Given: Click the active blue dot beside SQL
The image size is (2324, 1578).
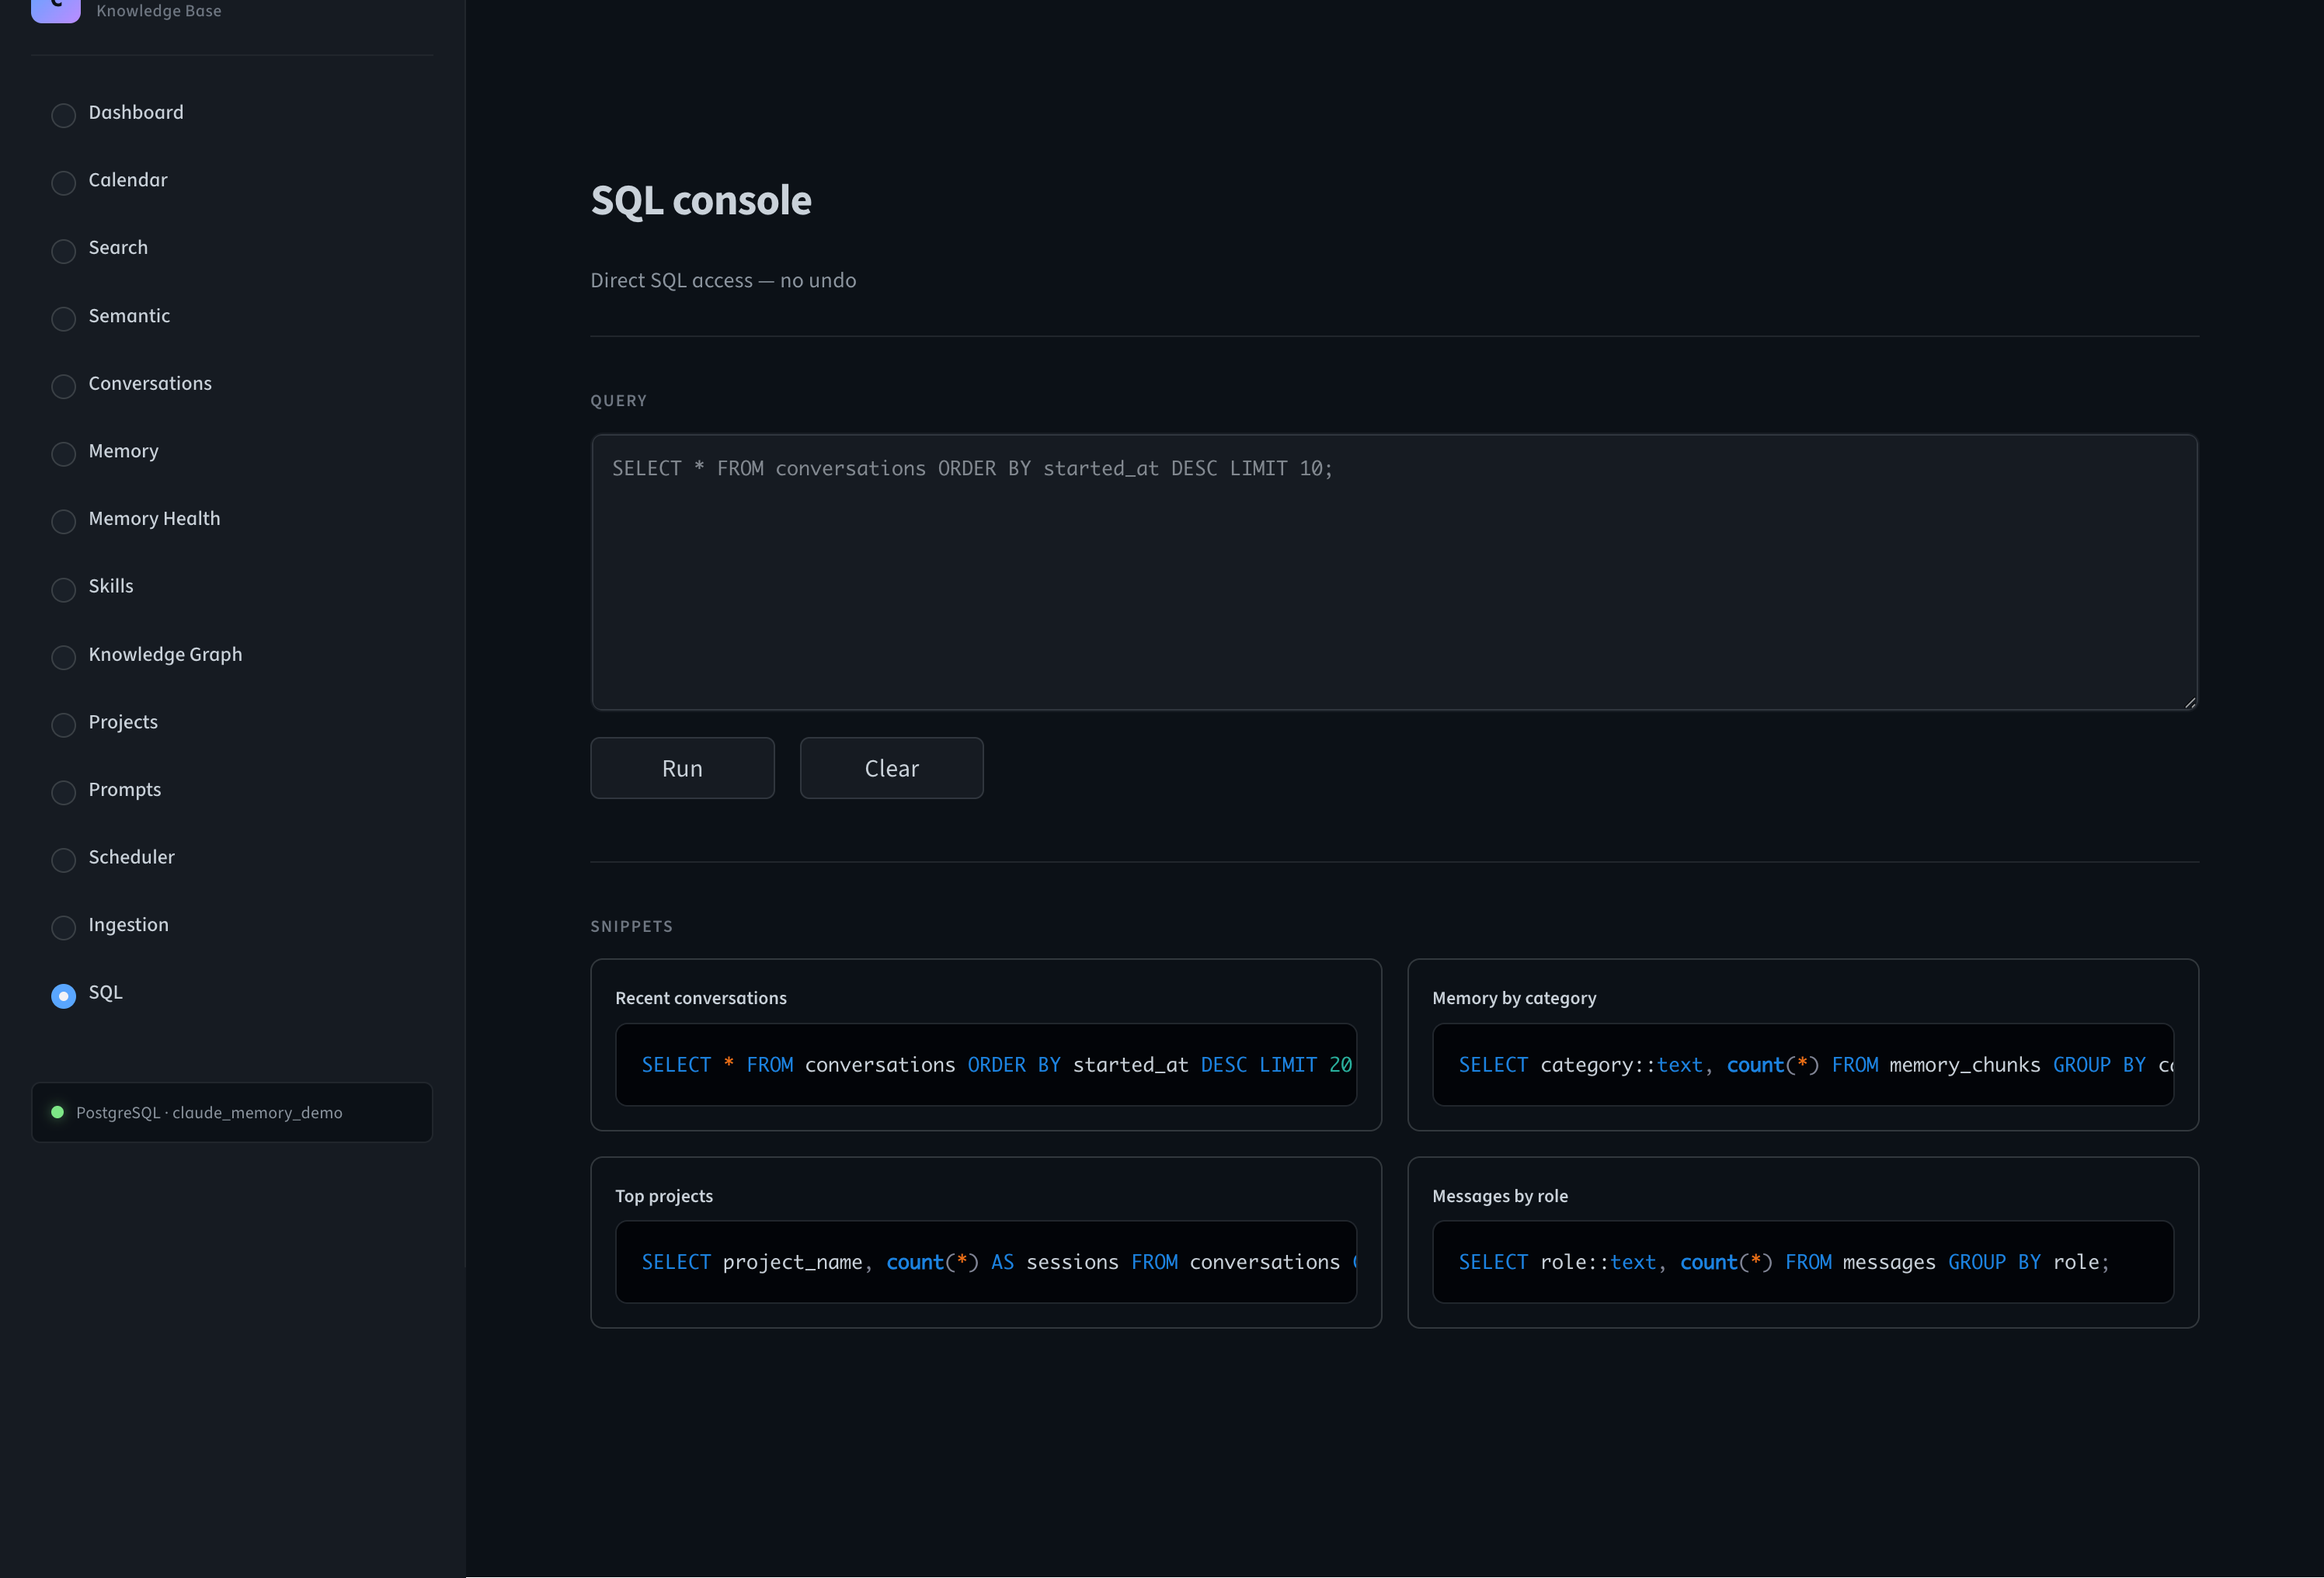Looking at the screenshot, I should [63, 996].
